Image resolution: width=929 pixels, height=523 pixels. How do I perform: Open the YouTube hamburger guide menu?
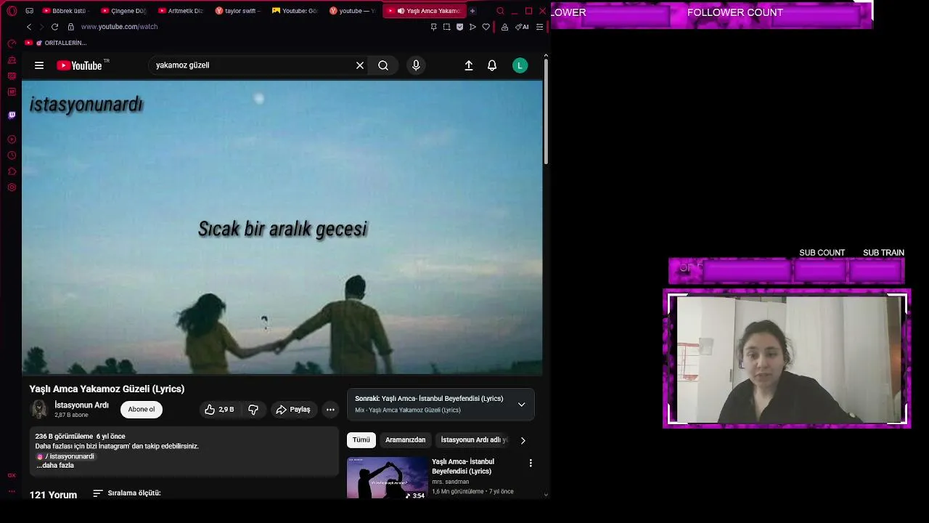pos(39,65)
